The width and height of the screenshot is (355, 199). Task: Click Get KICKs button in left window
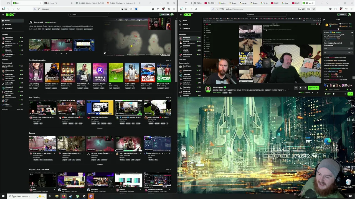(164, 15)
